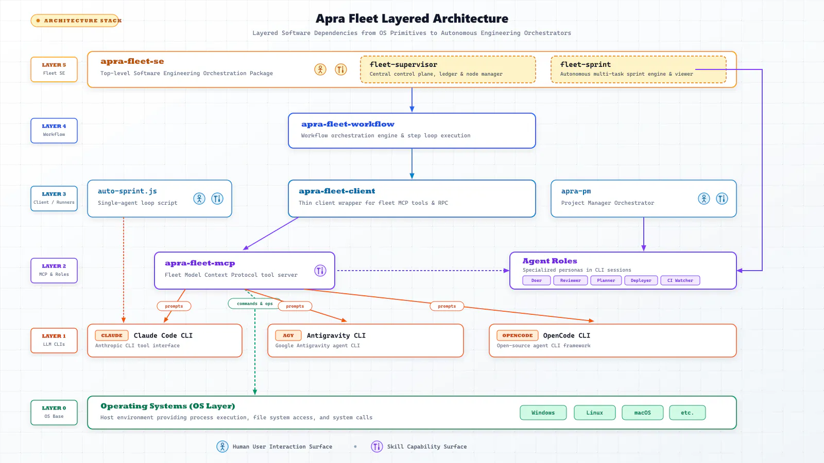Image resolution: width=824 pixels, height=463 pixels.
Task: Click the prompts label toward OpenCode CLI
Action: pos(447,306)
